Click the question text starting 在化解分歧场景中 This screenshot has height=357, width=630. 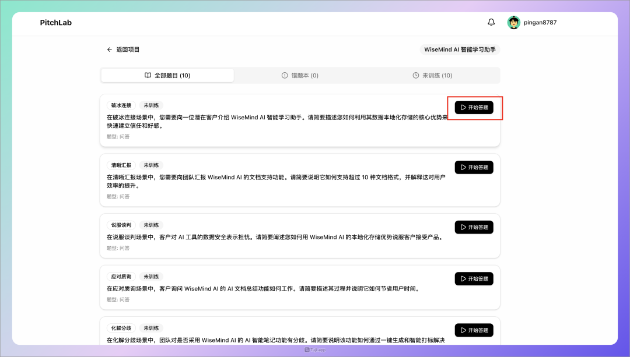click(275, 340)
